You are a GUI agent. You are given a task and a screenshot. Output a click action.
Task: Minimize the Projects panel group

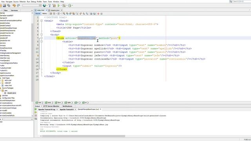coord(32,11)
